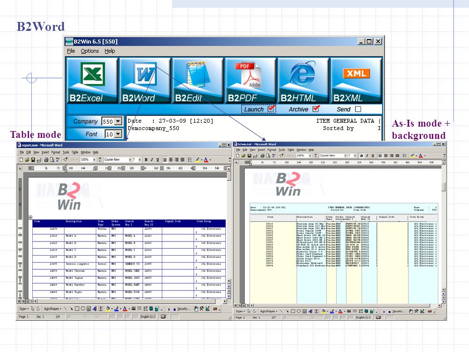Open Help menu in B2Win window
Image resolution: width=469 pixels, height=352 pixels.
click(110, 51)
